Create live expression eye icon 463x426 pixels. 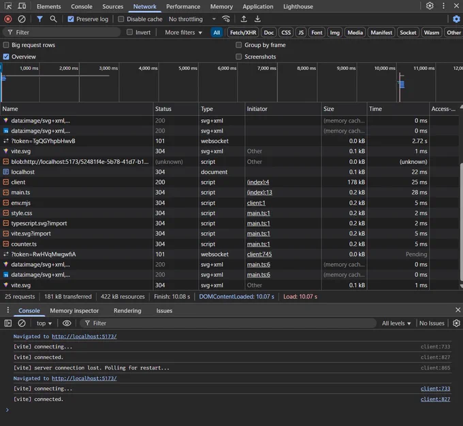coord(67,323)
